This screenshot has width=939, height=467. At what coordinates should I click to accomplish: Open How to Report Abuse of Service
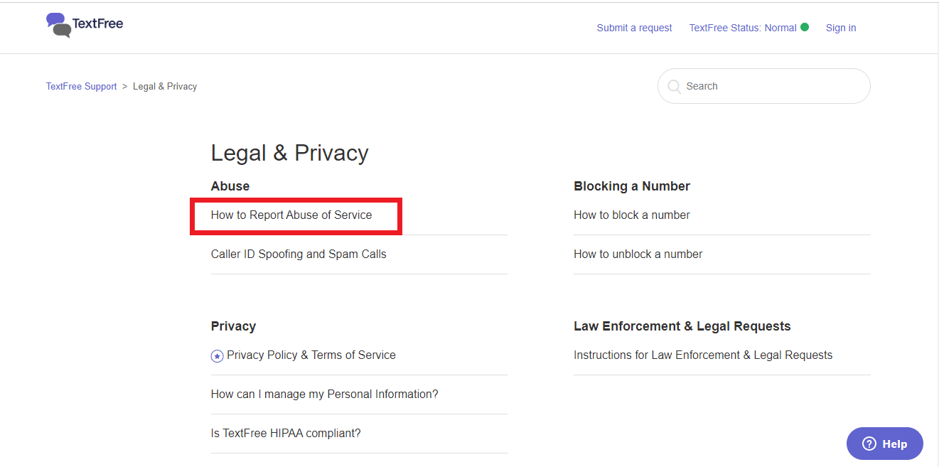pos(291,215)
